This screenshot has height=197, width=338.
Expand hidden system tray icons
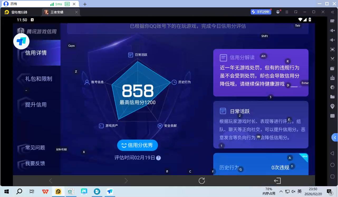click(x=282, y=191)
